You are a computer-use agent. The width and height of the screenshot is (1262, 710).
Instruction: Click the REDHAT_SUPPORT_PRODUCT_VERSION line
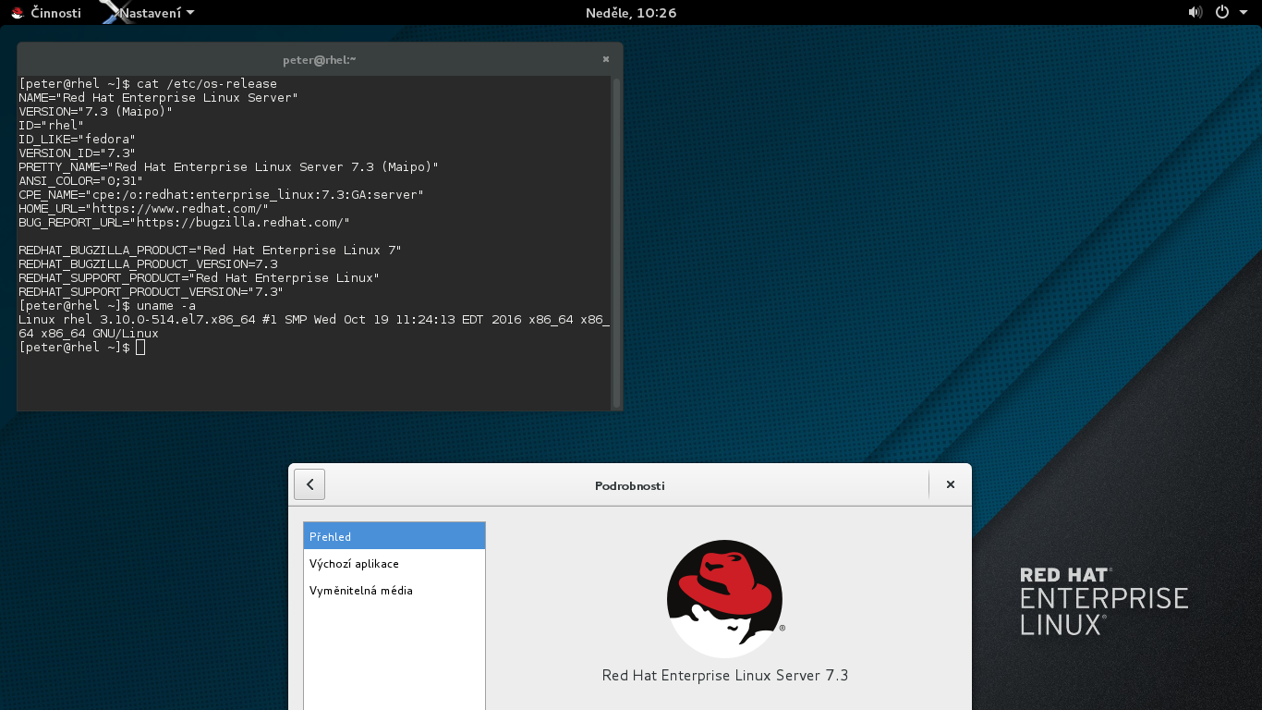click(x=152, y=291)
